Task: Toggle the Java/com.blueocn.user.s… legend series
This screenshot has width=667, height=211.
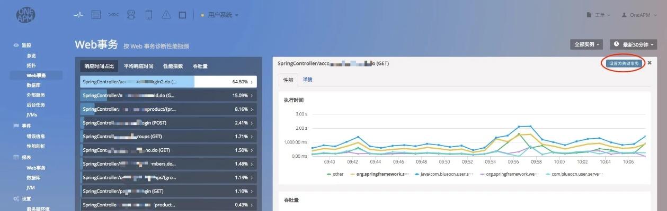Action: (x=444, y=174)
